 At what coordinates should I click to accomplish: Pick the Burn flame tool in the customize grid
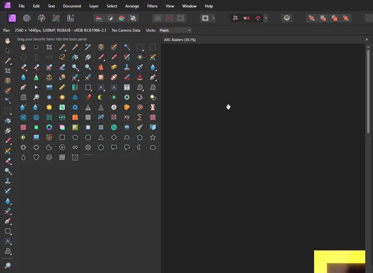tap(101, 67)
